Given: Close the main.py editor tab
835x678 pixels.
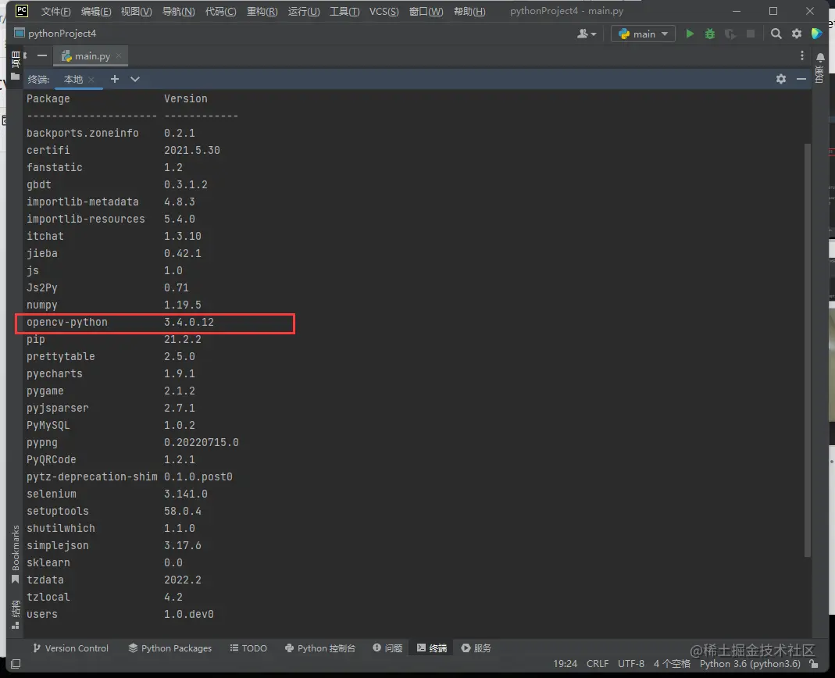Looking at the screenshot, I should 118,56.
